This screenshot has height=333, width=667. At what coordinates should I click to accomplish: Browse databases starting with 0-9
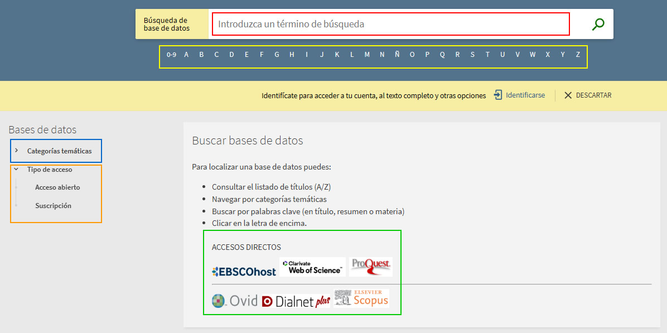point(171,55)
